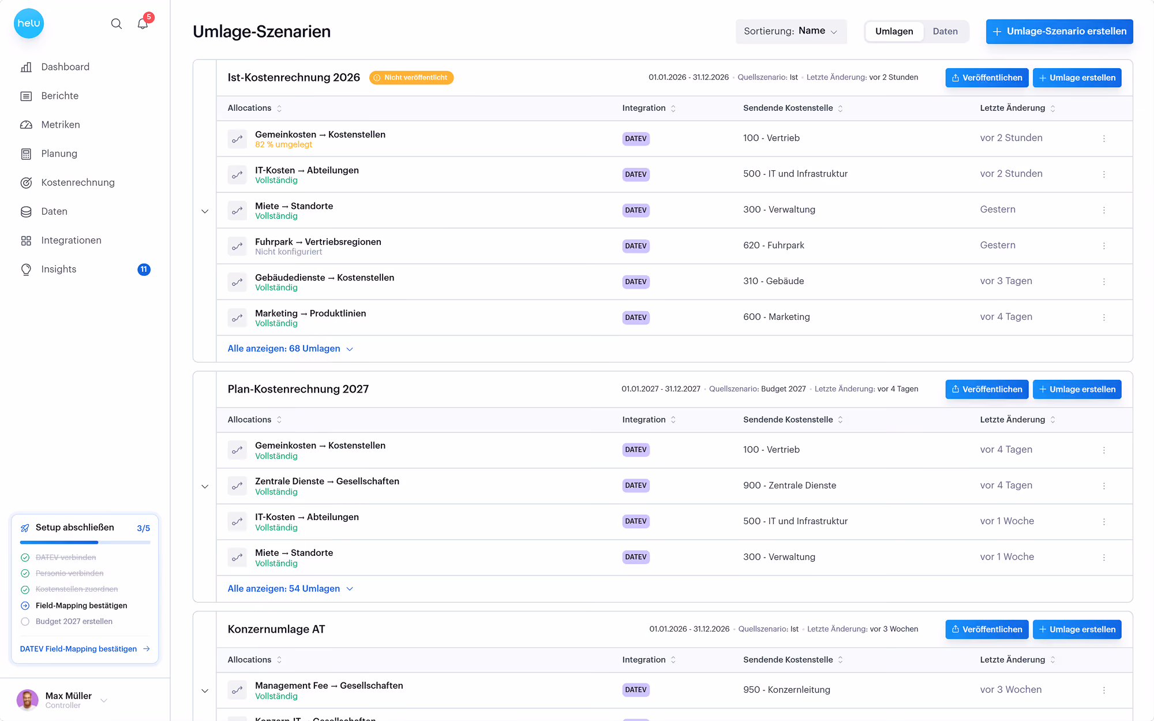Open row menu for Management Fee → Gesellschaften

point(1104,690)
